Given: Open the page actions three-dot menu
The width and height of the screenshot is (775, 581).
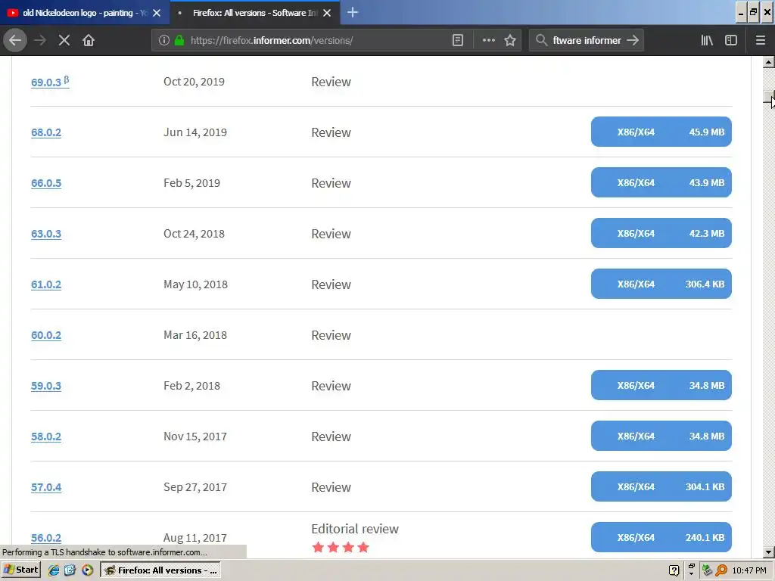Looking at the screenshot, I should (488, 41).
